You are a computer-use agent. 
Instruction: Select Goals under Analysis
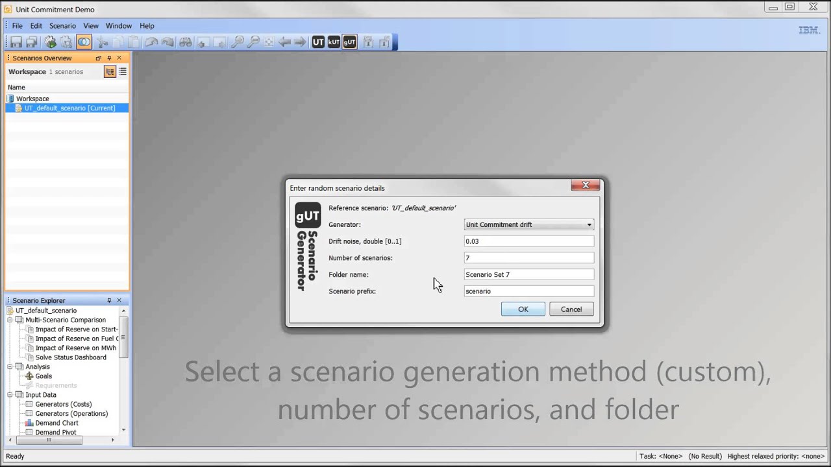click(43, 376)
